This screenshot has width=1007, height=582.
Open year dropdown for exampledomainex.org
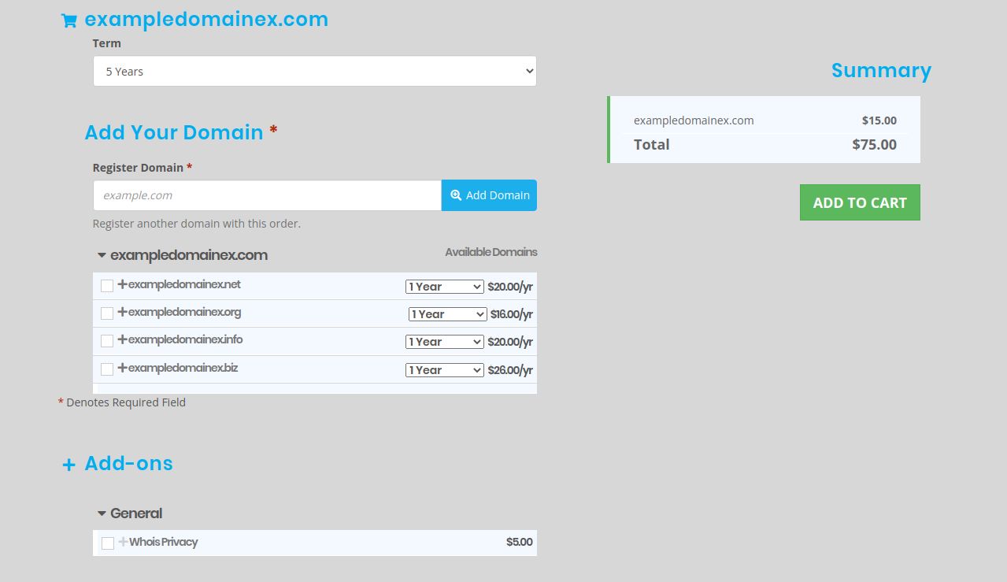point(448,314)
